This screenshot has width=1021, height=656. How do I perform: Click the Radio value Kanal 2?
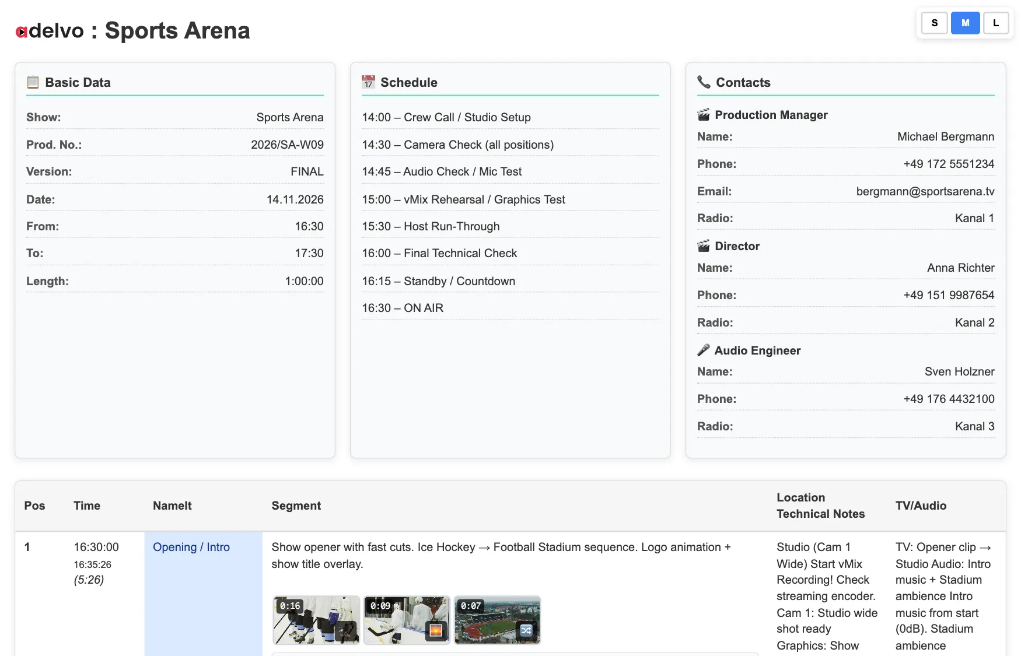click(x=975, y=322)
